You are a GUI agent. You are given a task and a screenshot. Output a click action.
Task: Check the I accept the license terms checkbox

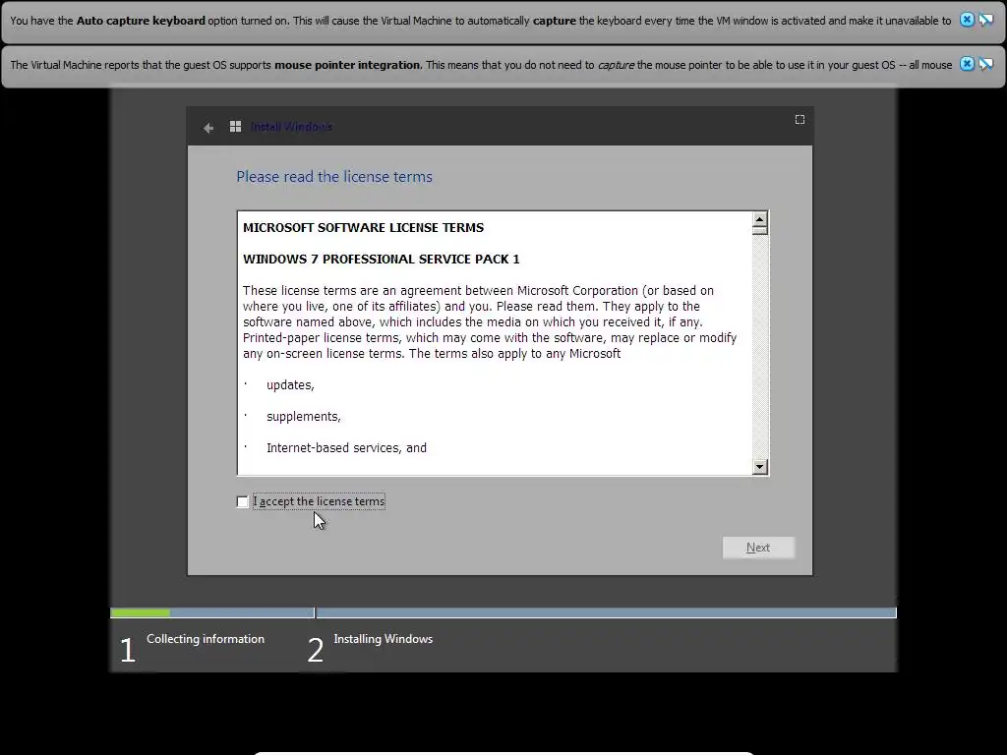pos(242,501)
